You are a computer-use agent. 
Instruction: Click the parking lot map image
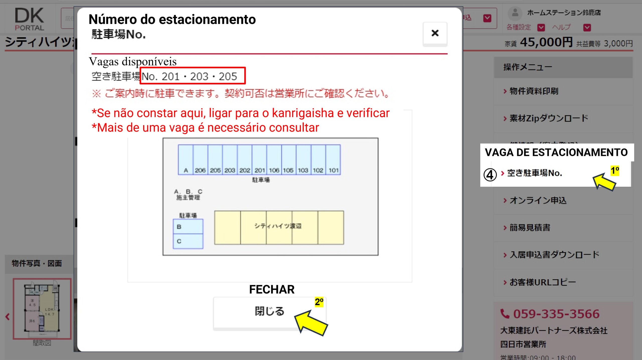pos(270,197)
